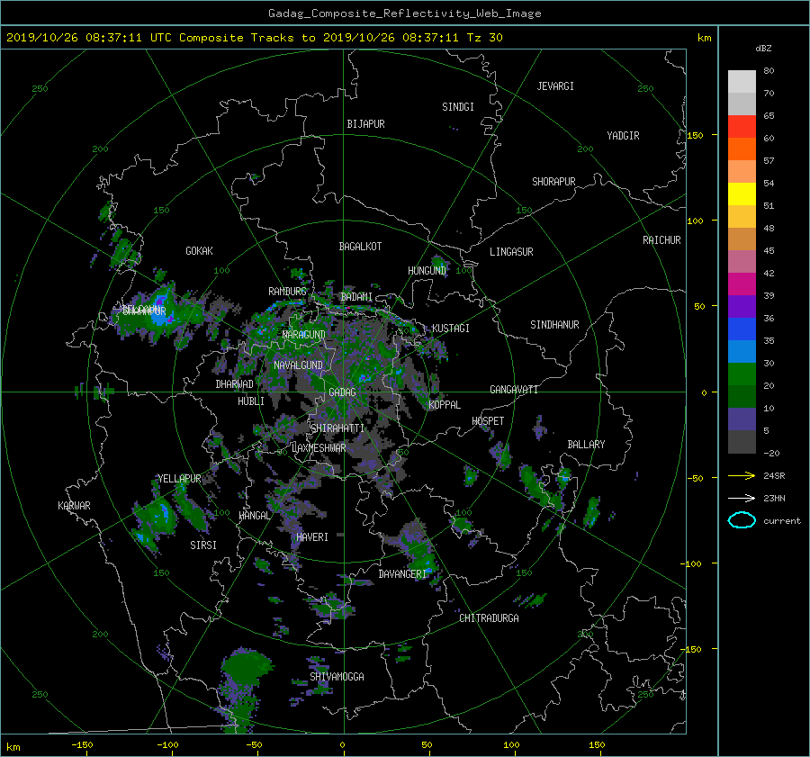Click the LAXMESHWAR city label
Image resolution: width=810 pixels, height=757 pixels.
[x=319, y=448]
